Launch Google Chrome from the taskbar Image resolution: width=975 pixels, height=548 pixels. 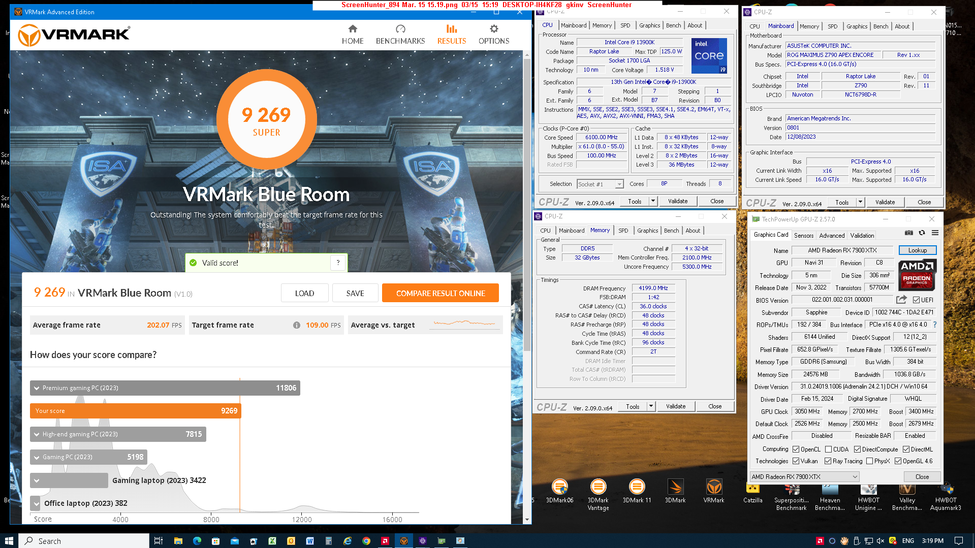tap(366, 541)
